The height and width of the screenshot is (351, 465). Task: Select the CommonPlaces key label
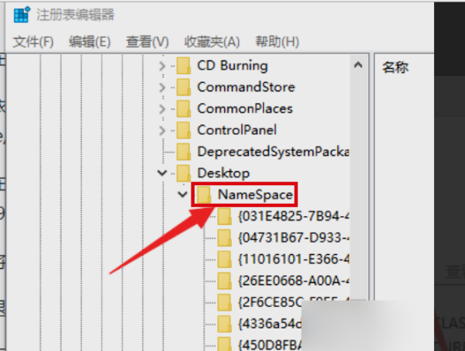(245, 108)
